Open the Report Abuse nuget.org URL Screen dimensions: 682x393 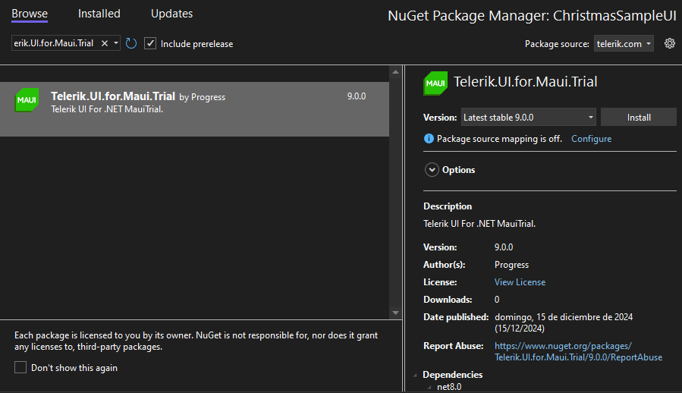click(x=579, y=351)
